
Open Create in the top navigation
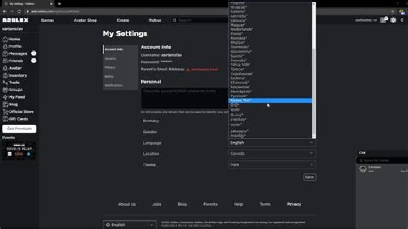coord(123,20)
